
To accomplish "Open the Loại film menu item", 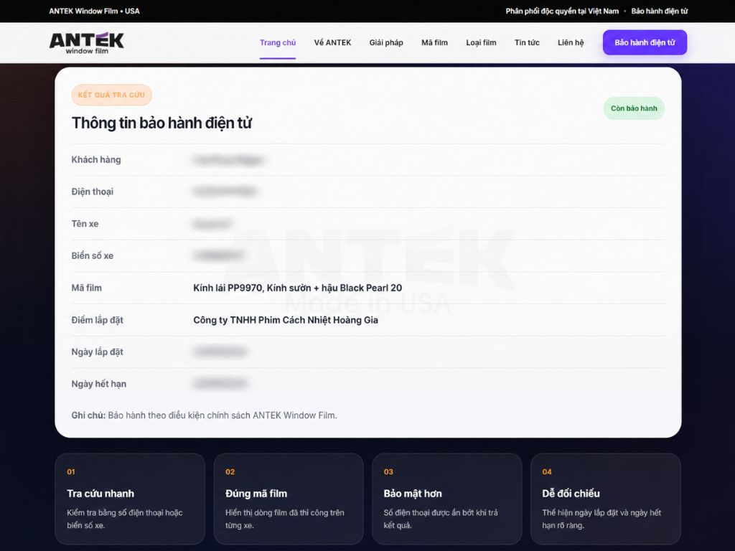I will [x=481, y=42].
